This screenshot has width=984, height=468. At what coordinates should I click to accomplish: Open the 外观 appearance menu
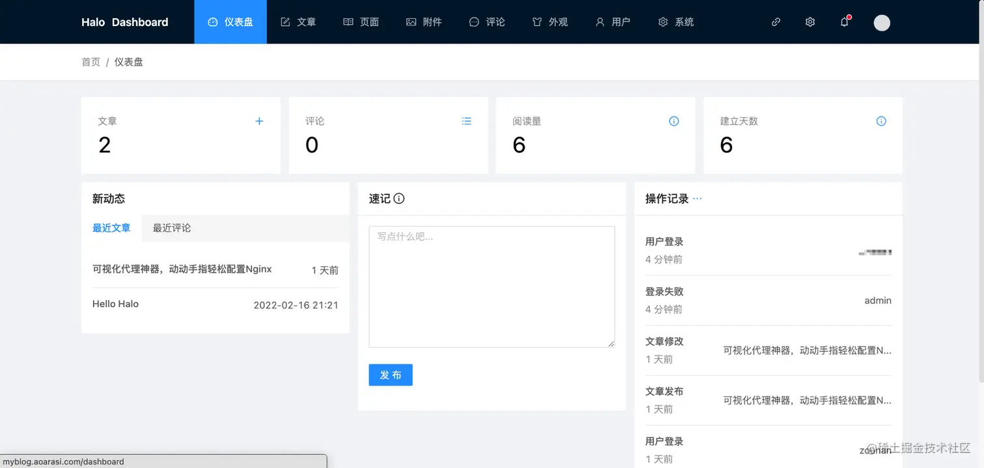(x=550, y=22)
